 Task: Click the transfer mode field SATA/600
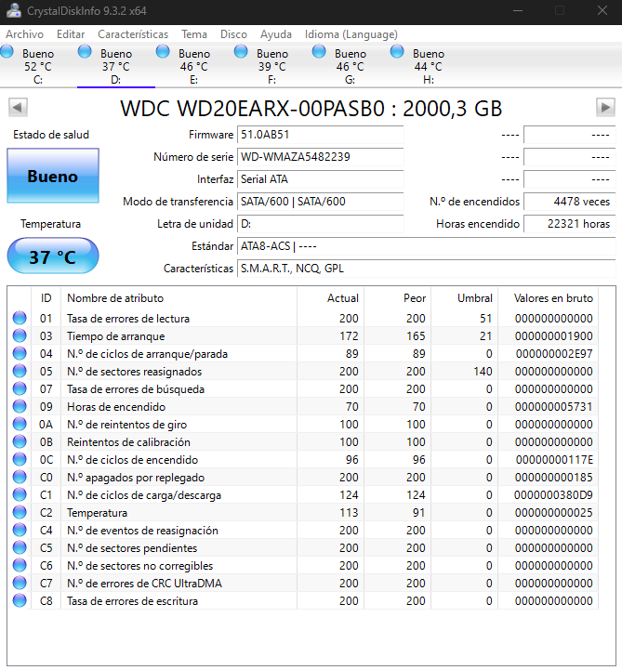pyautogui.click(x=320, y=202)
